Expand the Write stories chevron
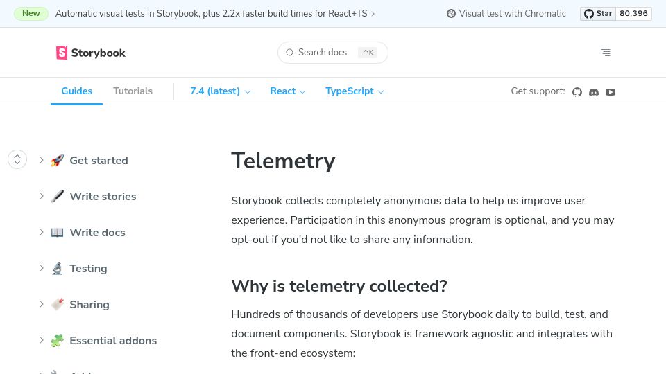This screenshot has width=666, height=374. coord(41,196)
